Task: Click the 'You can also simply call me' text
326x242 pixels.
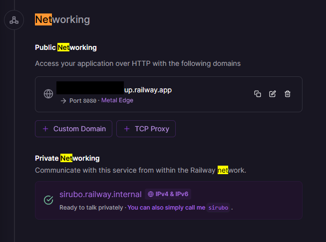Action: coord(166,208)
